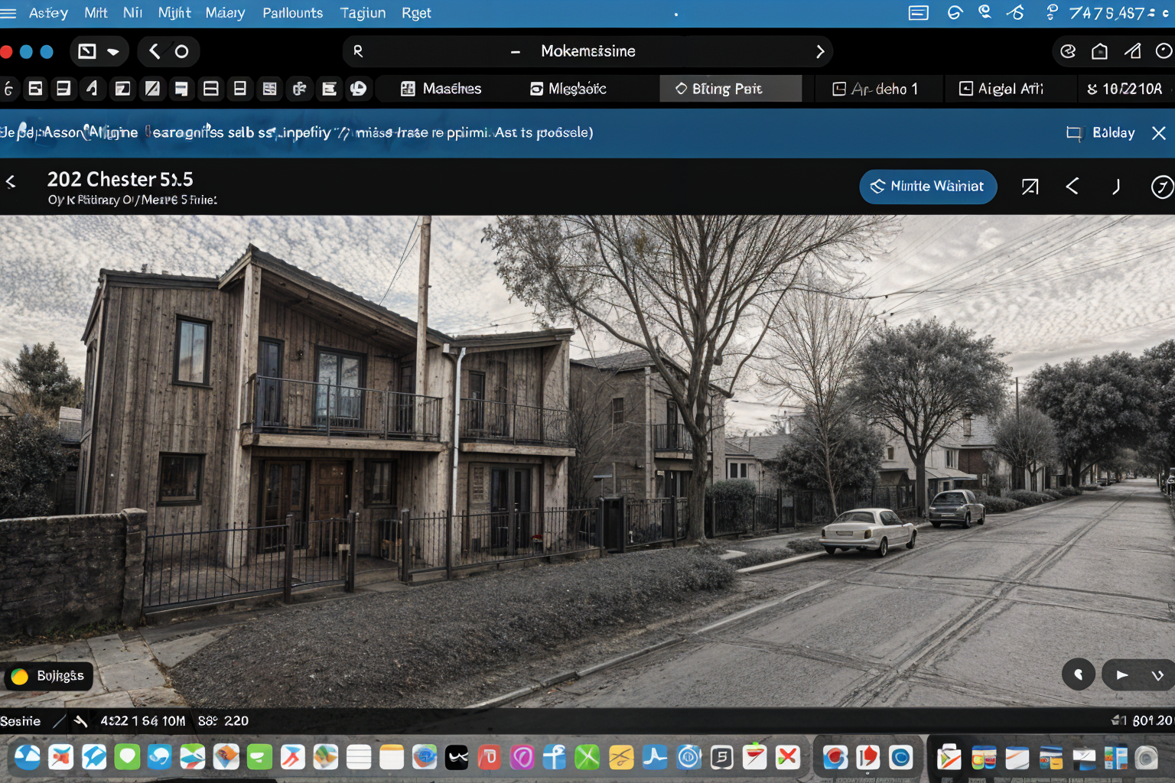This screenshot has width=1175, height=783.
Task: Open the Parlounts menu in menu bar
Action: [x=292, y=13]
